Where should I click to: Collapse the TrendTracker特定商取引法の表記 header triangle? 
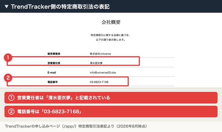[x=6, y=7]
